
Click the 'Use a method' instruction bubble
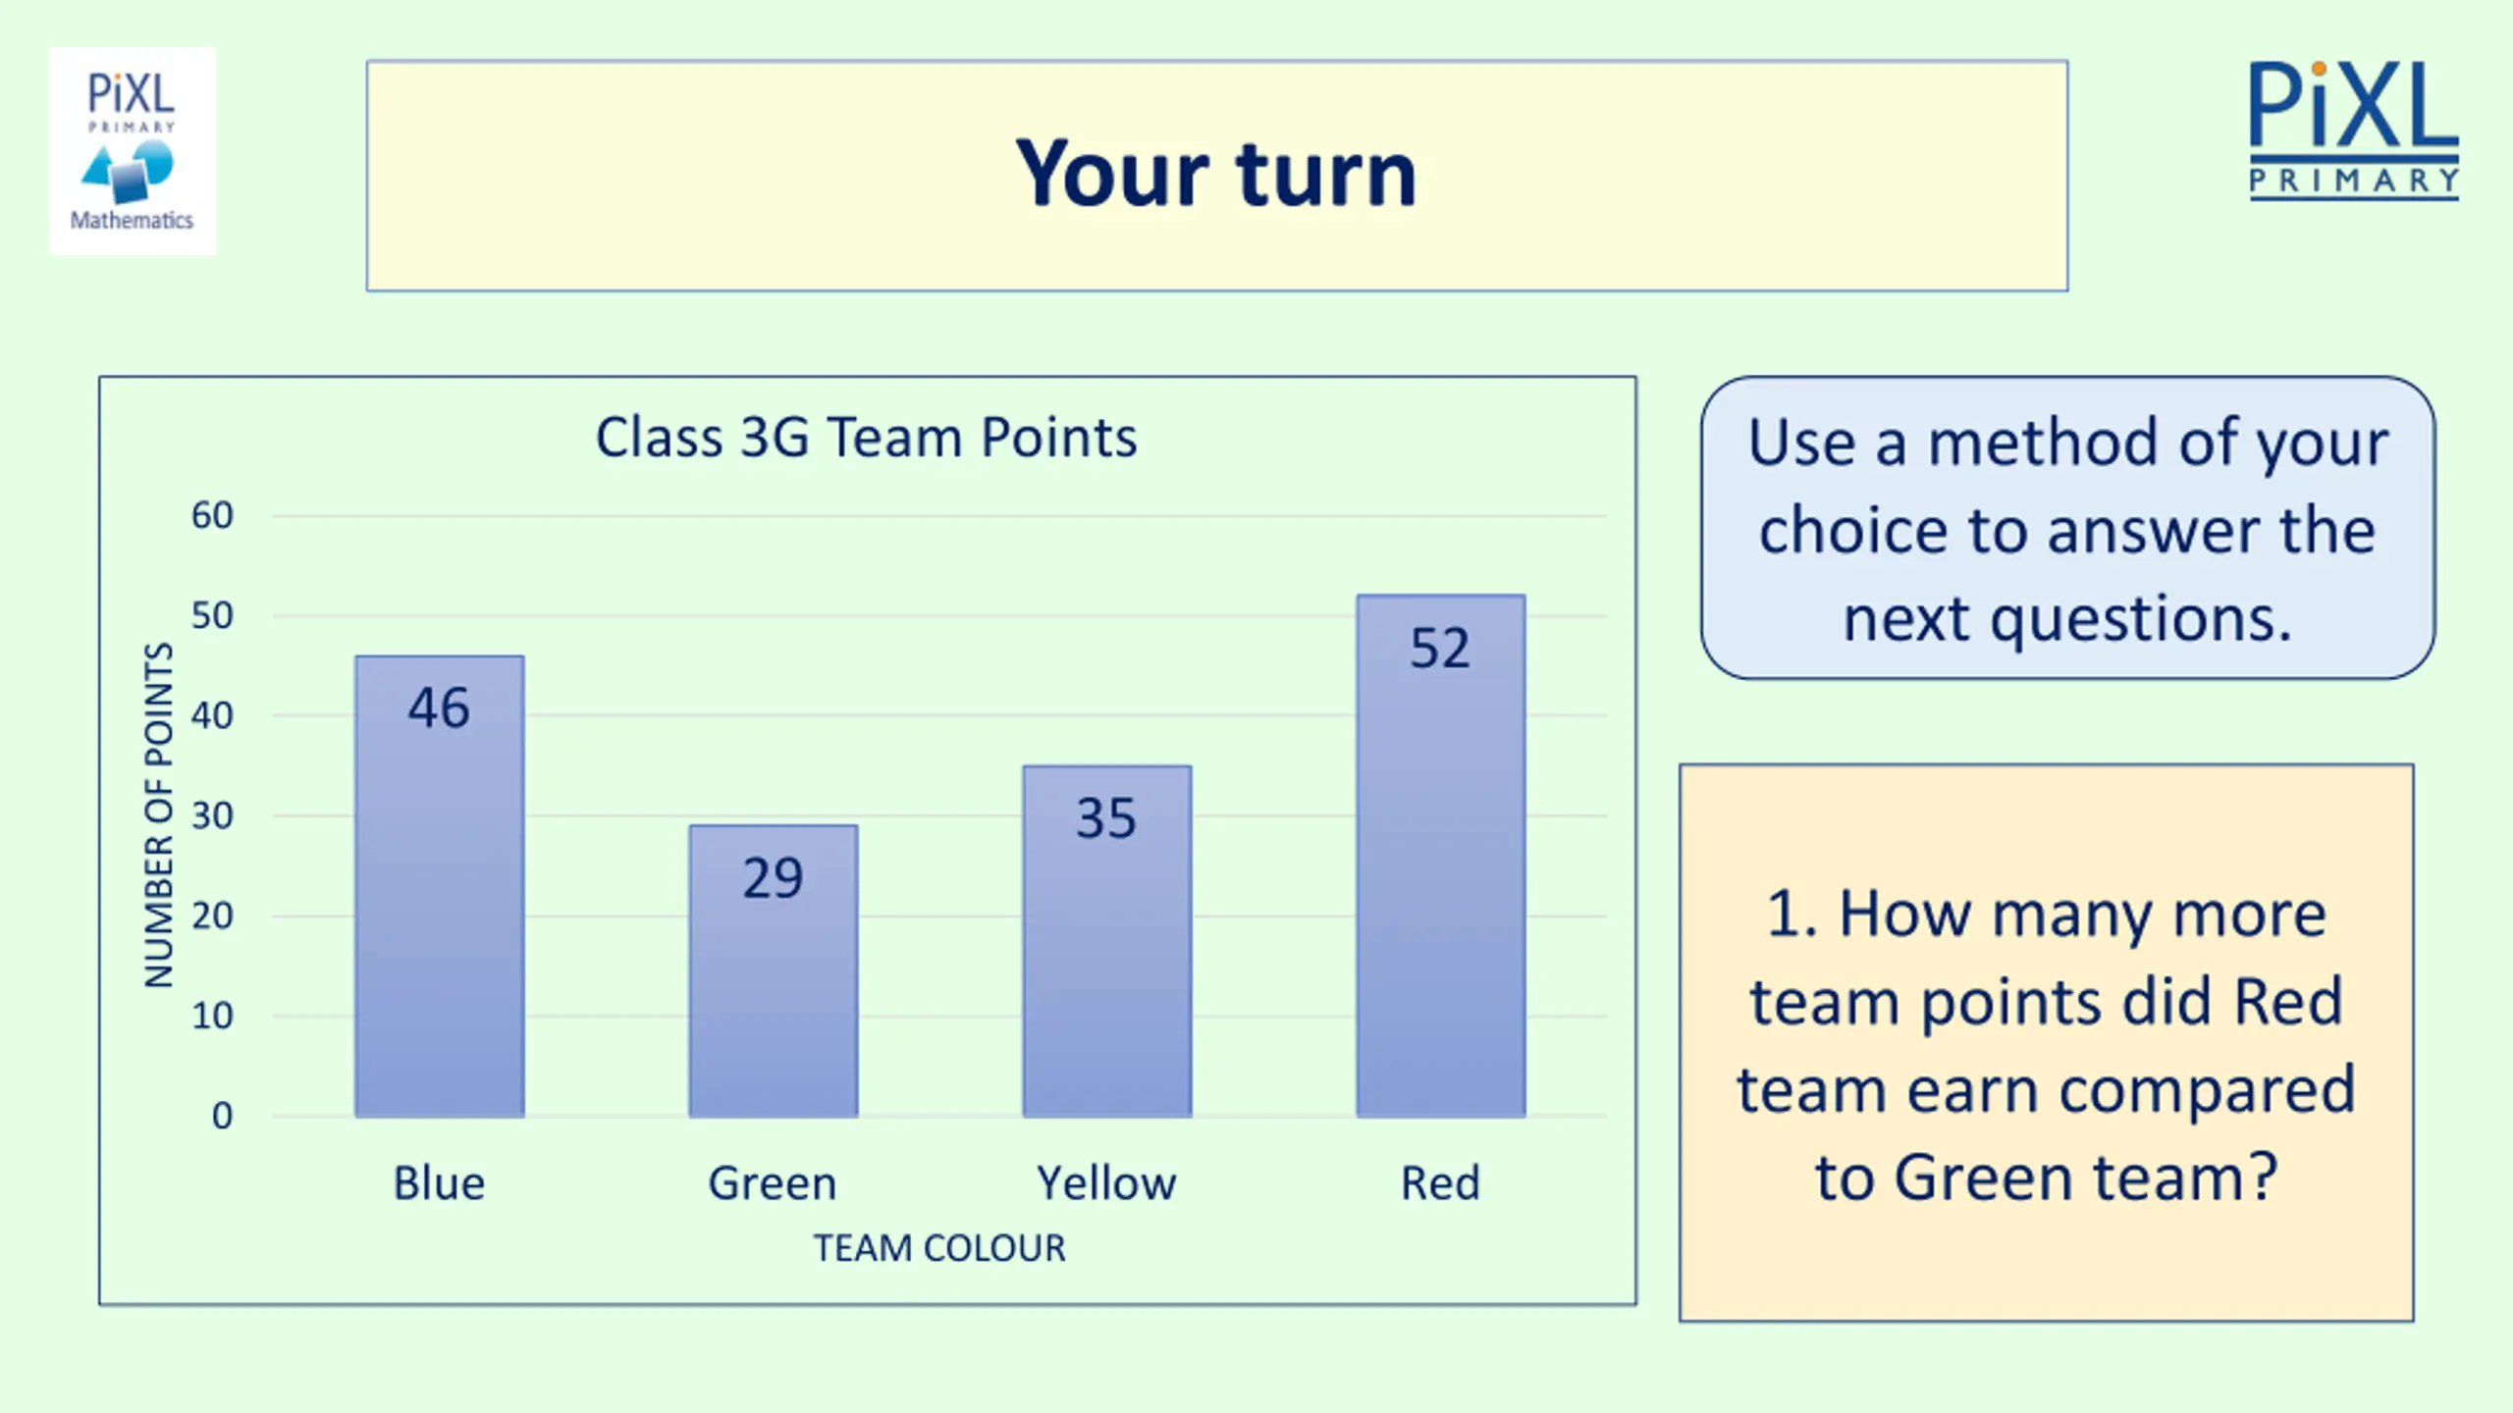(2067, 528)
